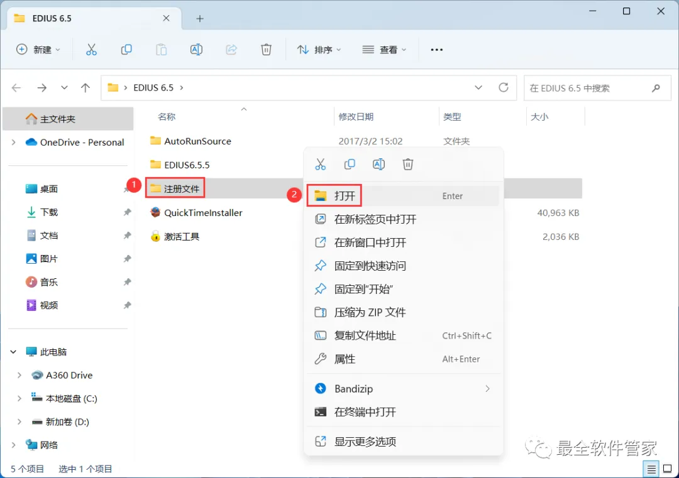The height and width of the screenshot is (478, 679).
Task: Click the Cut scissors icon in toolbar
Action: tap(91, 50)
